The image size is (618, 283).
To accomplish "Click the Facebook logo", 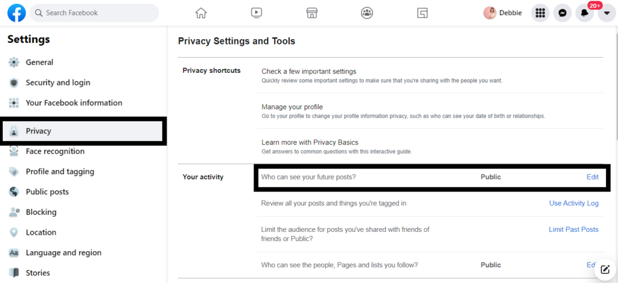I will [x=16, y=13].
